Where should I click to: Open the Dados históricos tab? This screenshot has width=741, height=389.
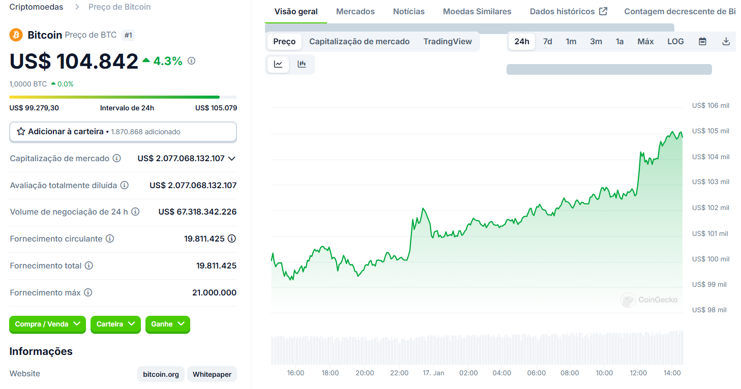coord(569,11)
